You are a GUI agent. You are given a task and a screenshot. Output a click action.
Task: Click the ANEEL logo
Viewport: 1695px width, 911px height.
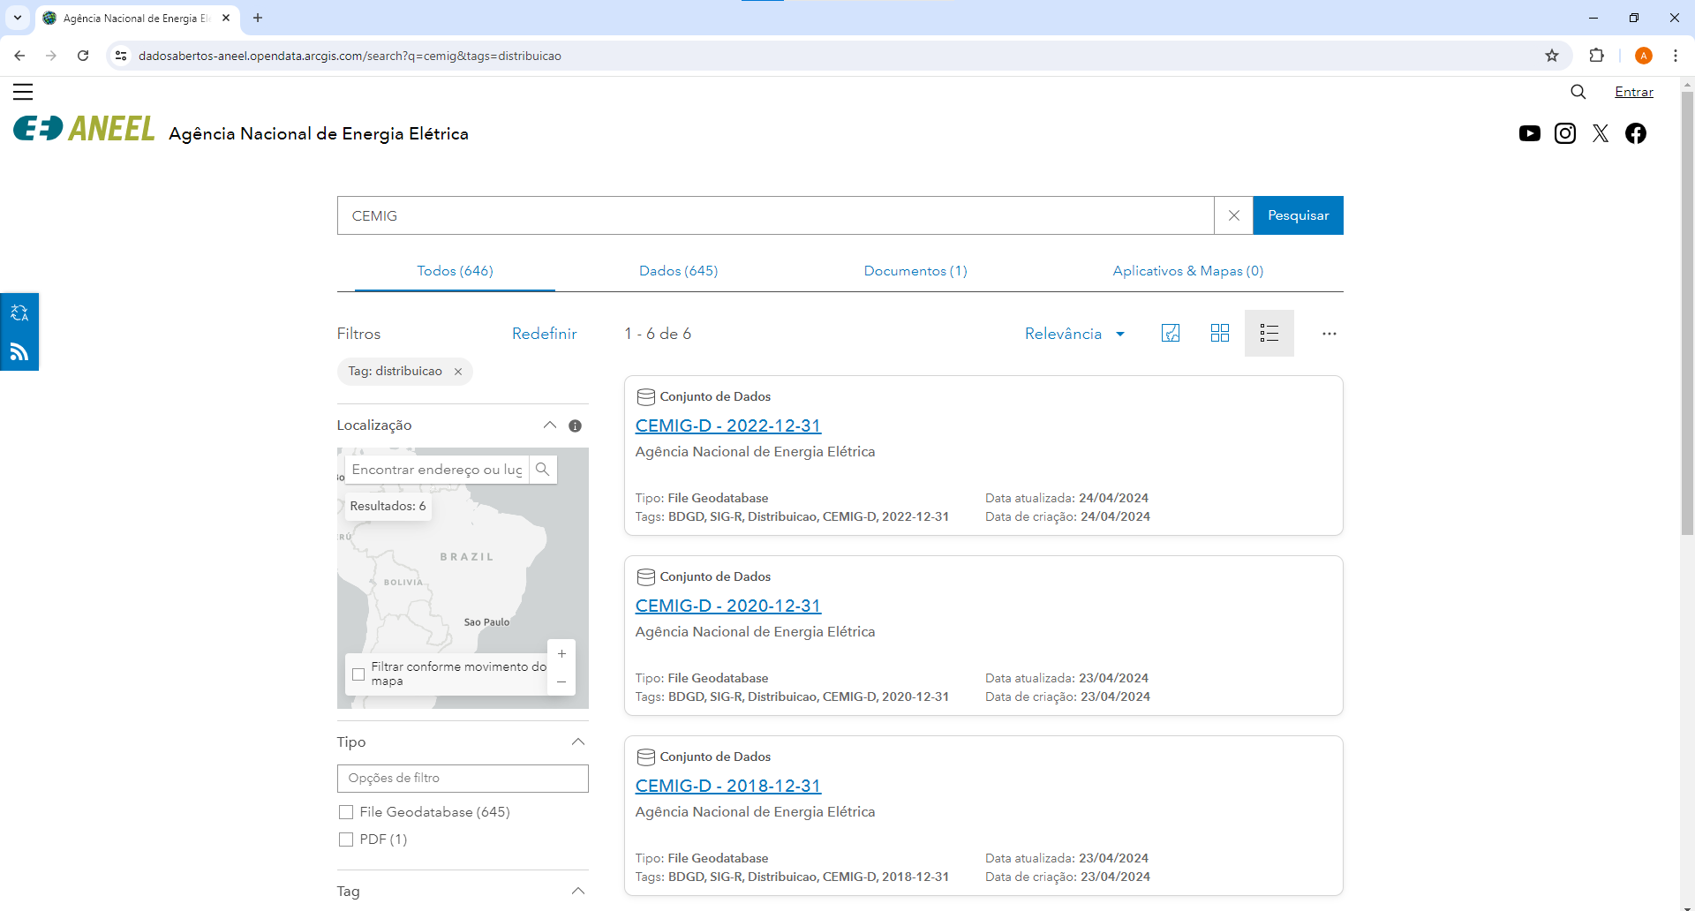pos(84,129)
